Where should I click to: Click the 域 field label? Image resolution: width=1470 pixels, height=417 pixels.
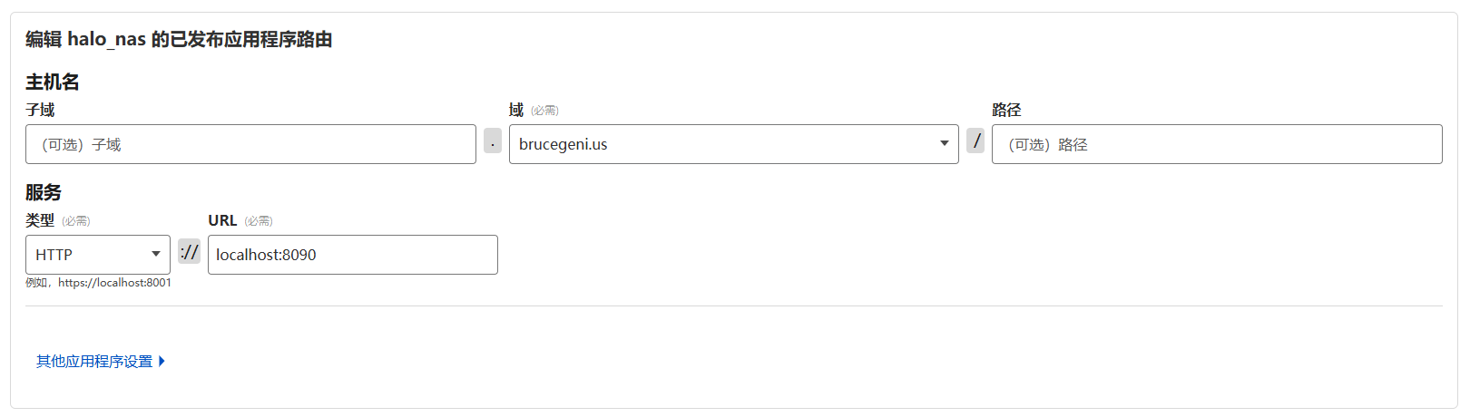(x=516, y=110)
